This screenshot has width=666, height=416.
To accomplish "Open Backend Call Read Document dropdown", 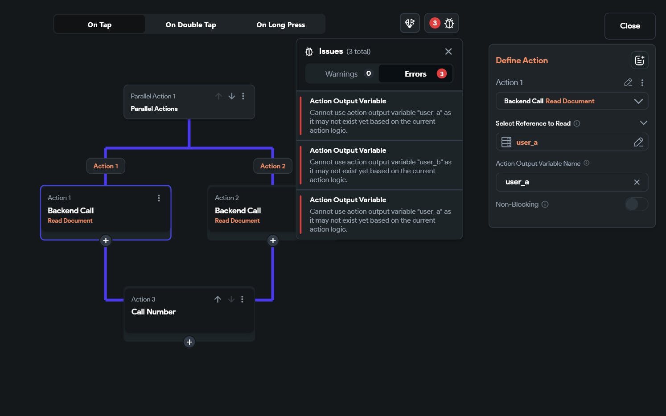I will 572,101.
